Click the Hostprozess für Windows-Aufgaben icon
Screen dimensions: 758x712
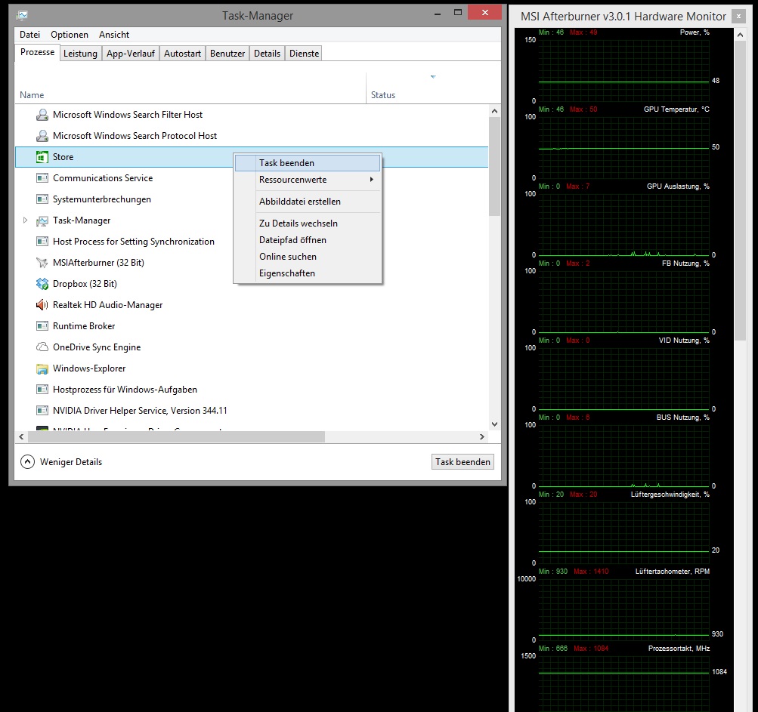tap(42, 390)
